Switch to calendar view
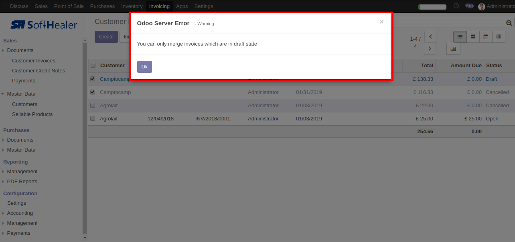Screen dimensions: 515x242 pos(486,37)
